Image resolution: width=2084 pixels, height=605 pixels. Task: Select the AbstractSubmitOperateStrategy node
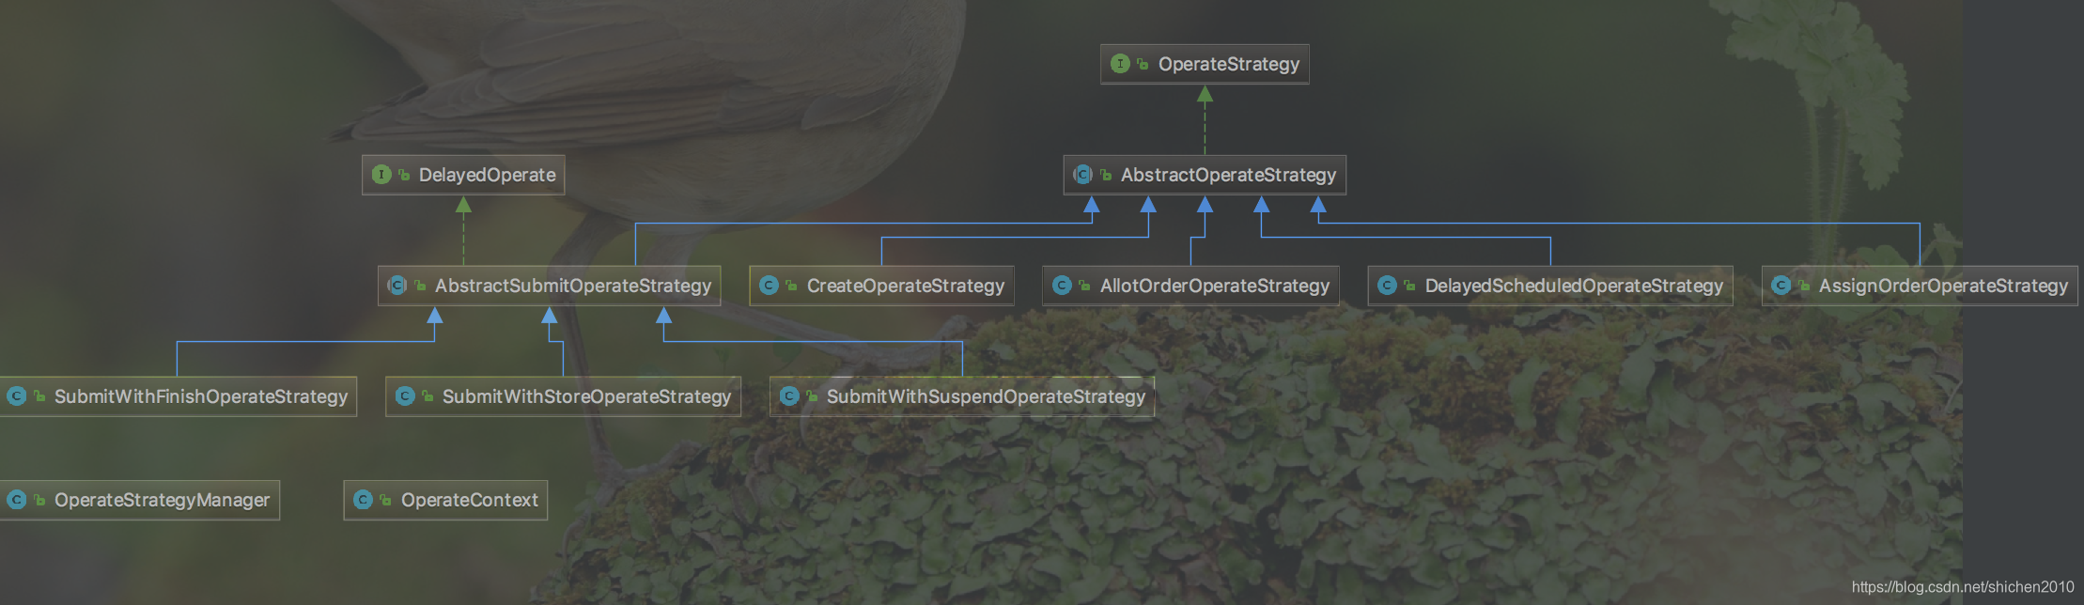550,286
